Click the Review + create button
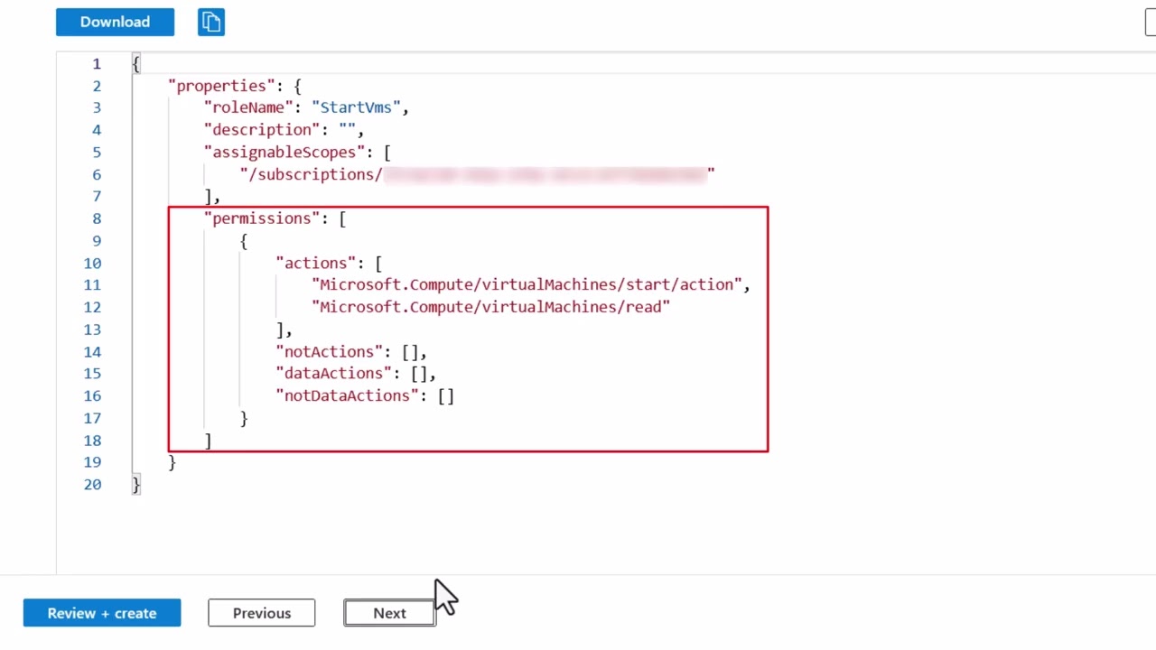 pyautogui.click(x=102, y=613)
